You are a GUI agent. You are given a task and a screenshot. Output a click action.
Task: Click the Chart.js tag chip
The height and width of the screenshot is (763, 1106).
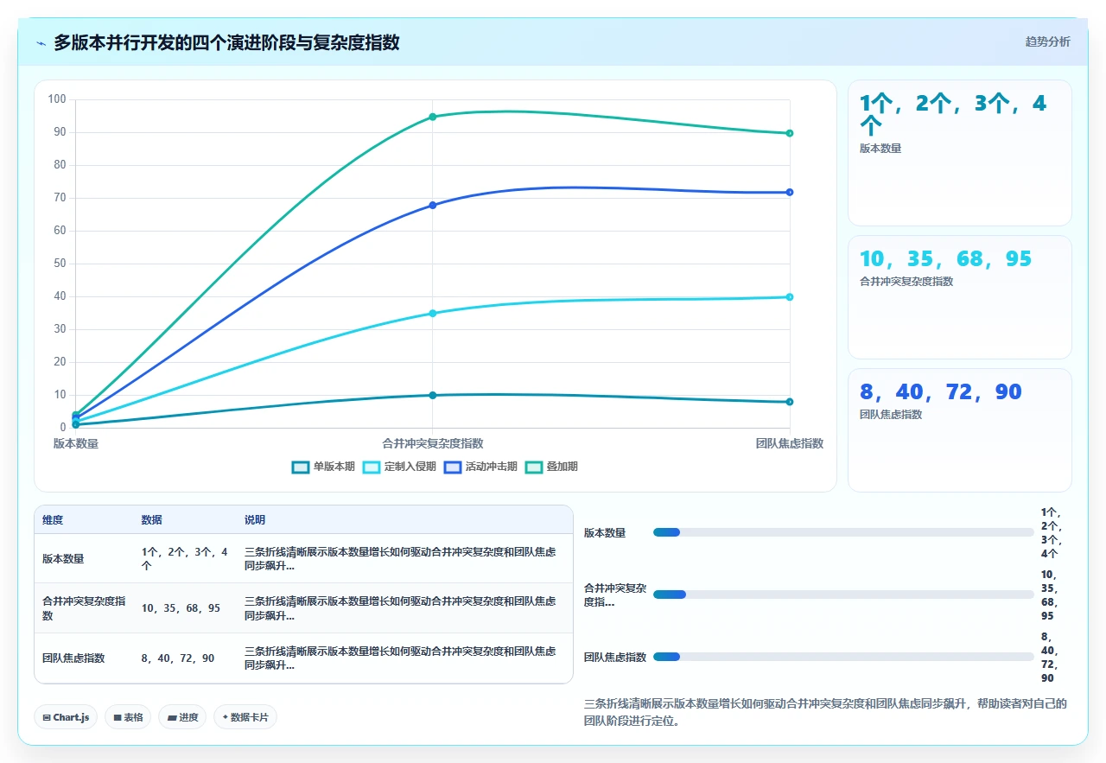coord(66,717)
